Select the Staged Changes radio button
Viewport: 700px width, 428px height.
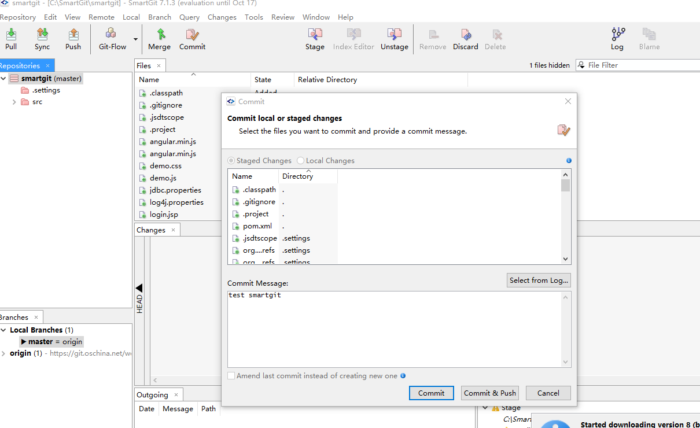[231, 160]
